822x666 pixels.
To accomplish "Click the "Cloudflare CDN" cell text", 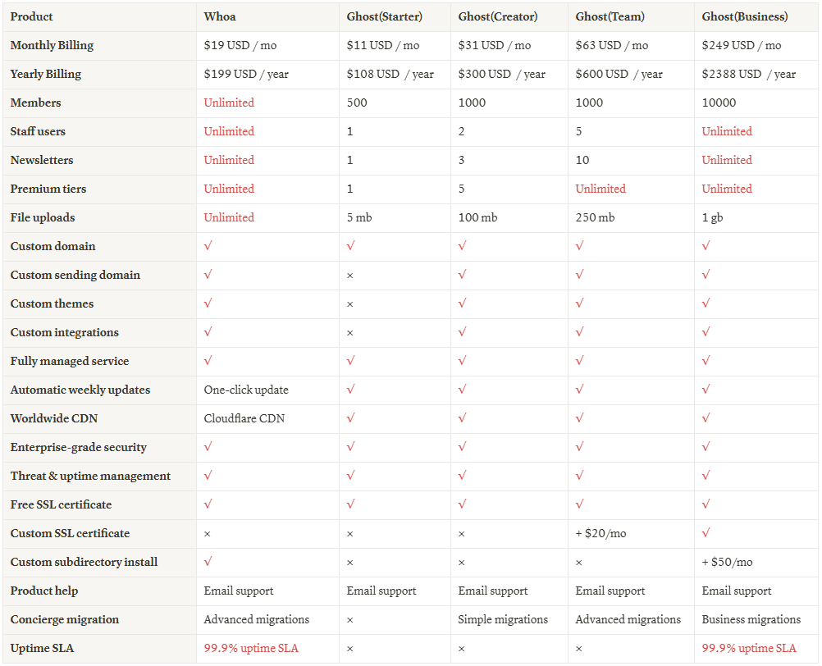I will tap(244, 418).
